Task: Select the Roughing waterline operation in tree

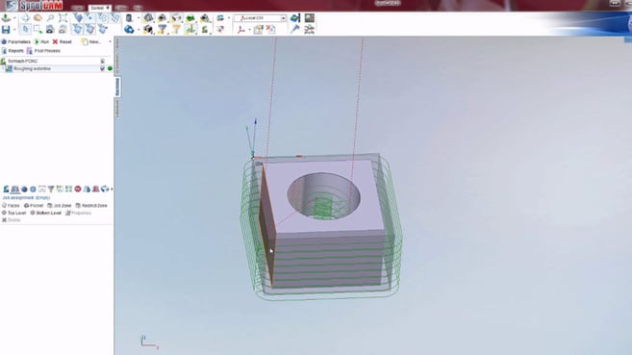Action: pyautogui.click(x=32, y=69)
